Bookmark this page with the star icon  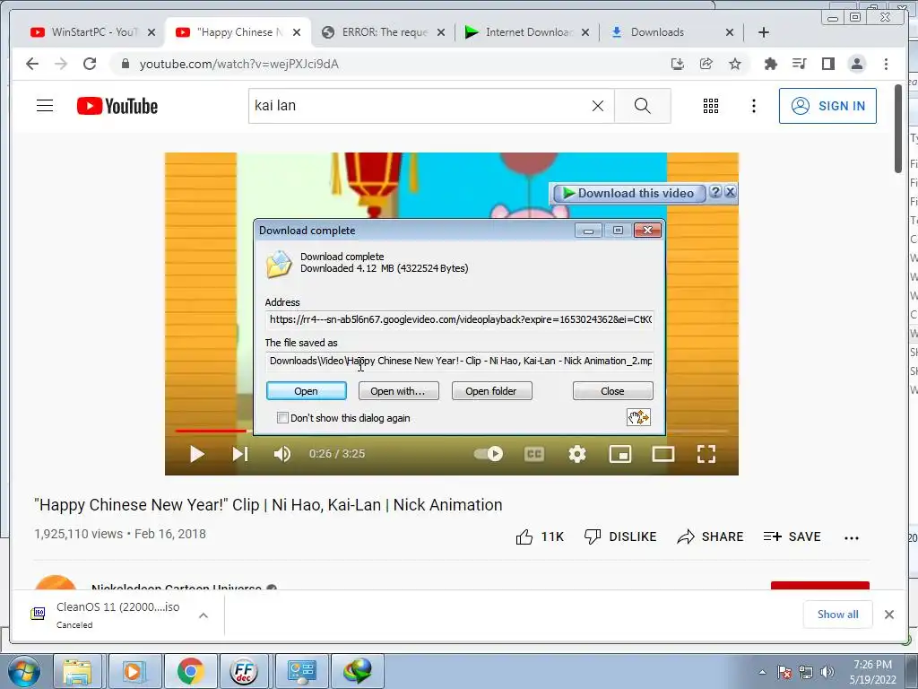(x=735, y=64)
